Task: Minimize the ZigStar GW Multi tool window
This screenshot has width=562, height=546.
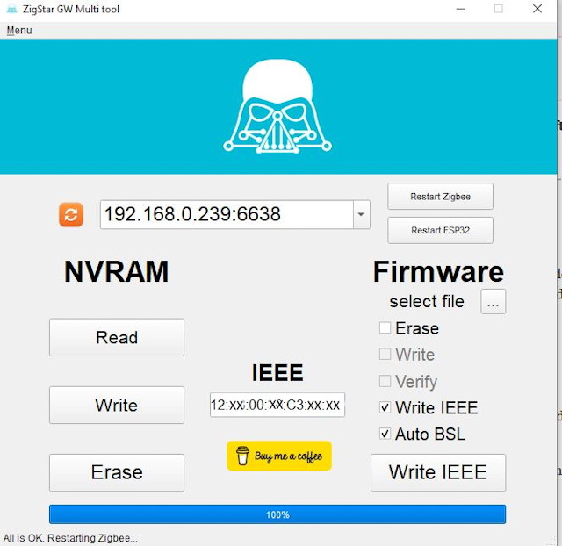Action: [460, 9]
